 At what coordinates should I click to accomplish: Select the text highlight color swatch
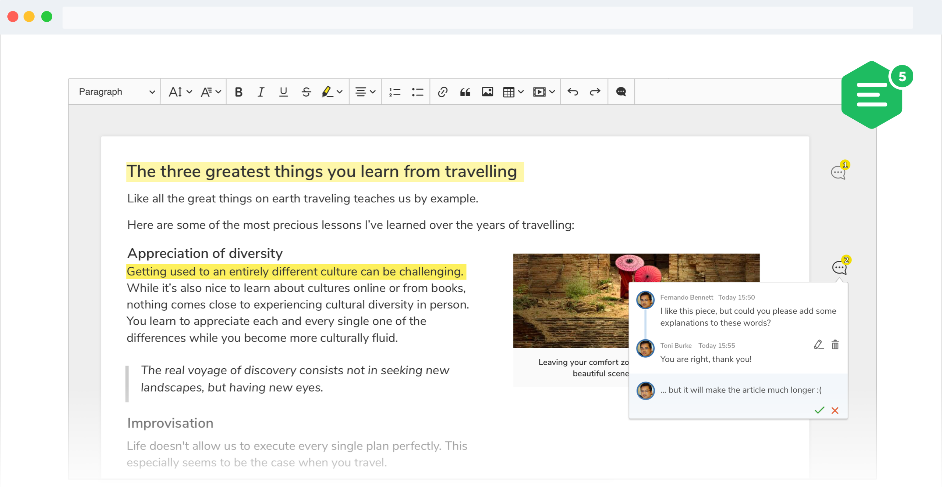pos(326,91)
